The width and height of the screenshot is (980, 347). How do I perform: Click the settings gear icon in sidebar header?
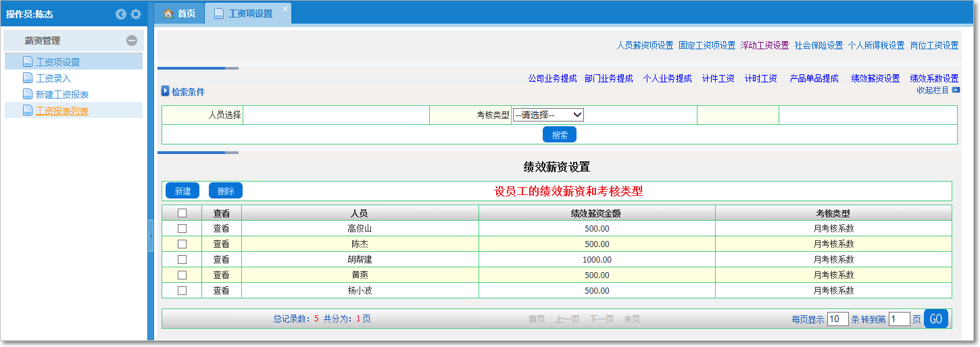(136, 14)
